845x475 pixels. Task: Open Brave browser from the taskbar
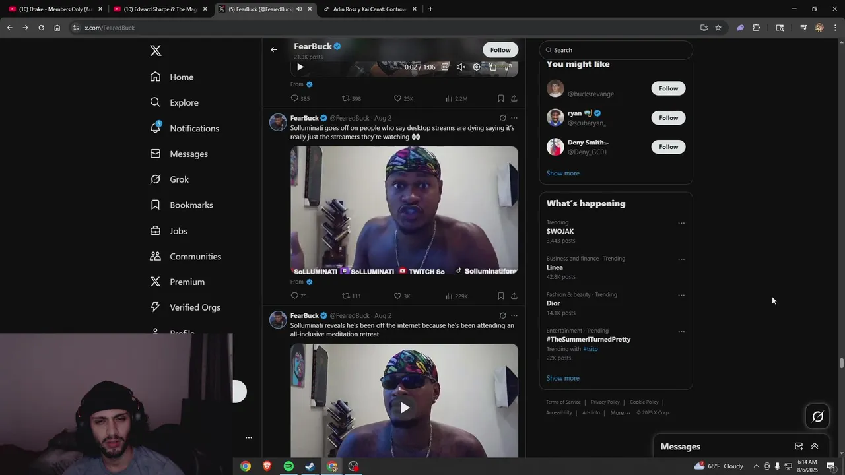click(x=267, y=466)
